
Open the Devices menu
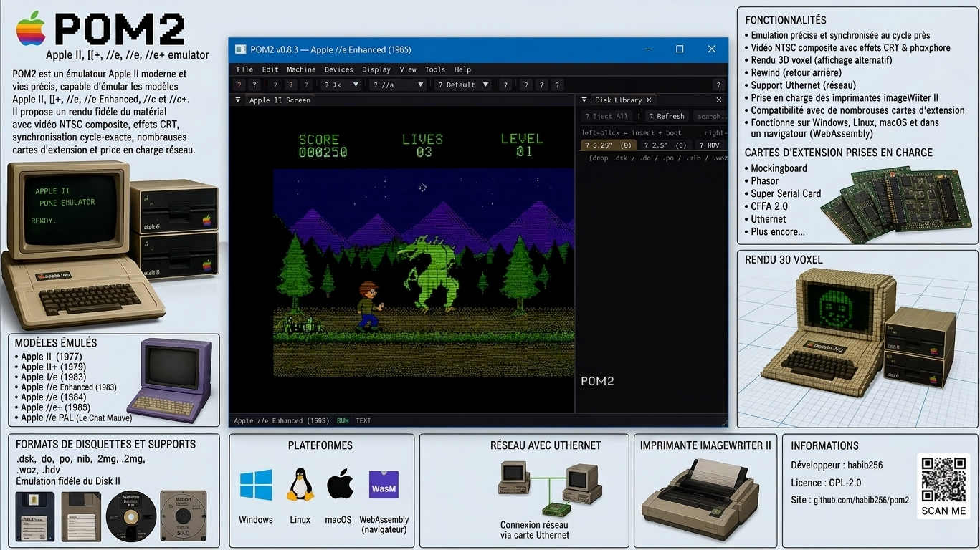tap(338, 69)
